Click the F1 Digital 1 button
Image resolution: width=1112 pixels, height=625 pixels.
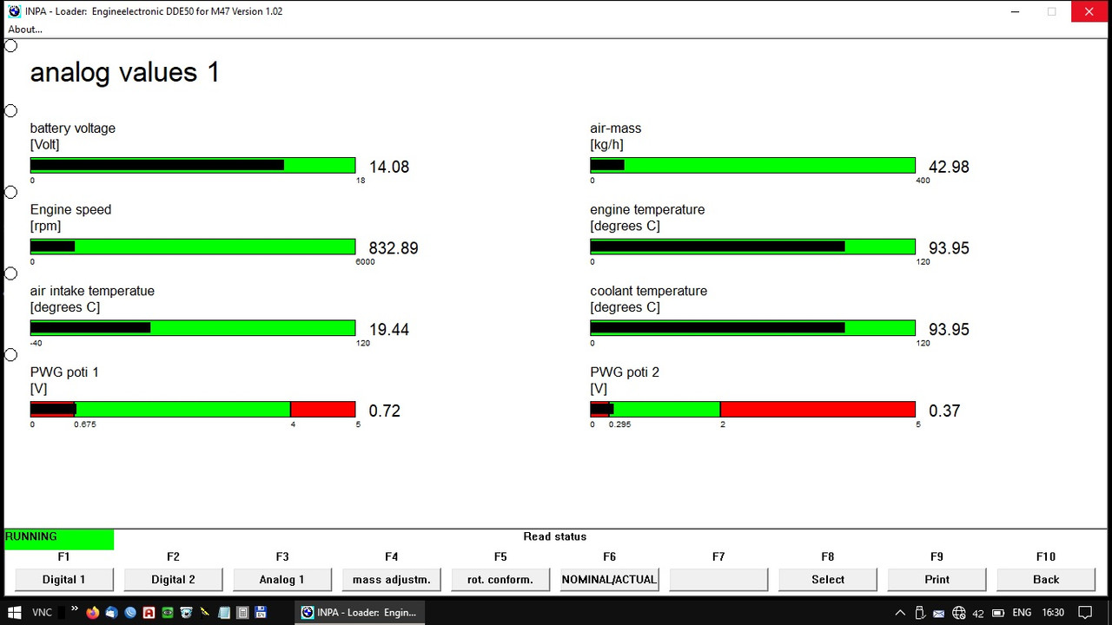[64, 579]
